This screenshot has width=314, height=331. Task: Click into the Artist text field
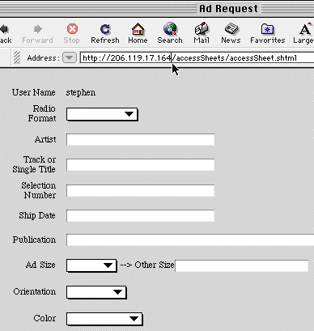coord(141,140)
